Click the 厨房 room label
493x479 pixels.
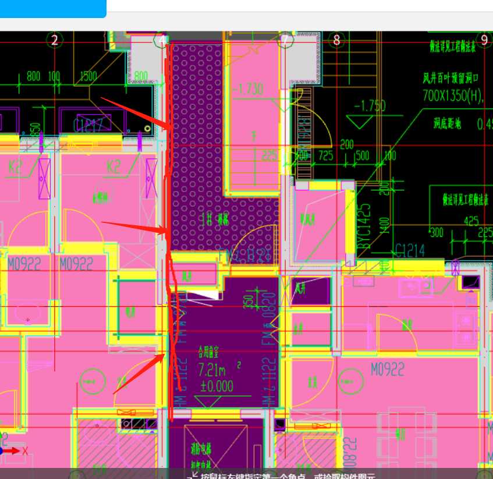pyautogui.click(x=407, y=325)
